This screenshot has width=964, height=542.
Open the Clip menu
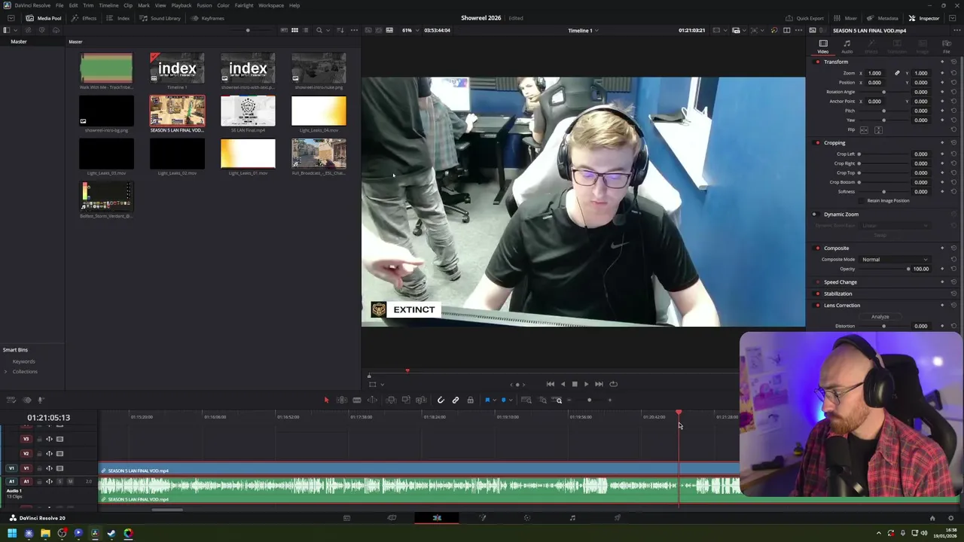(128, 5)
